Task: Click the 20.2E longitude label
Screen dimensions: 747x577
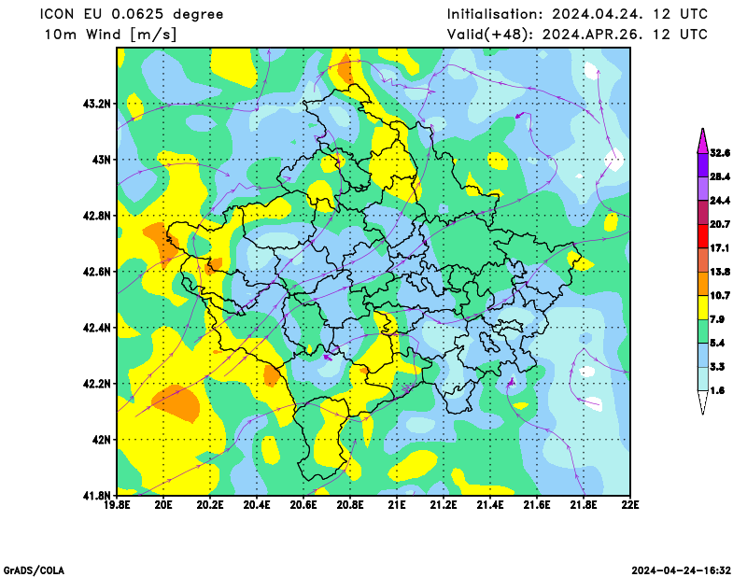Action: (x=211, y=505)
